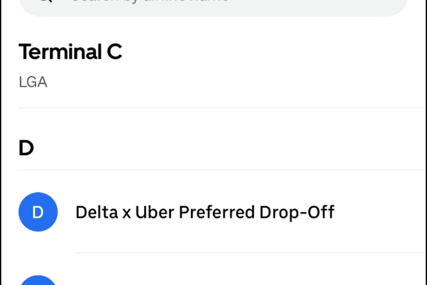Click the white letter D inside the blue circle
The width and height of the screenshot is (427, 285).
(x=38, y=212)
